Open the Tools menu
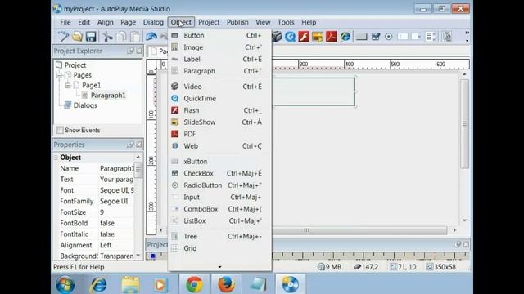524x294 pixels. tap(286, 22)
